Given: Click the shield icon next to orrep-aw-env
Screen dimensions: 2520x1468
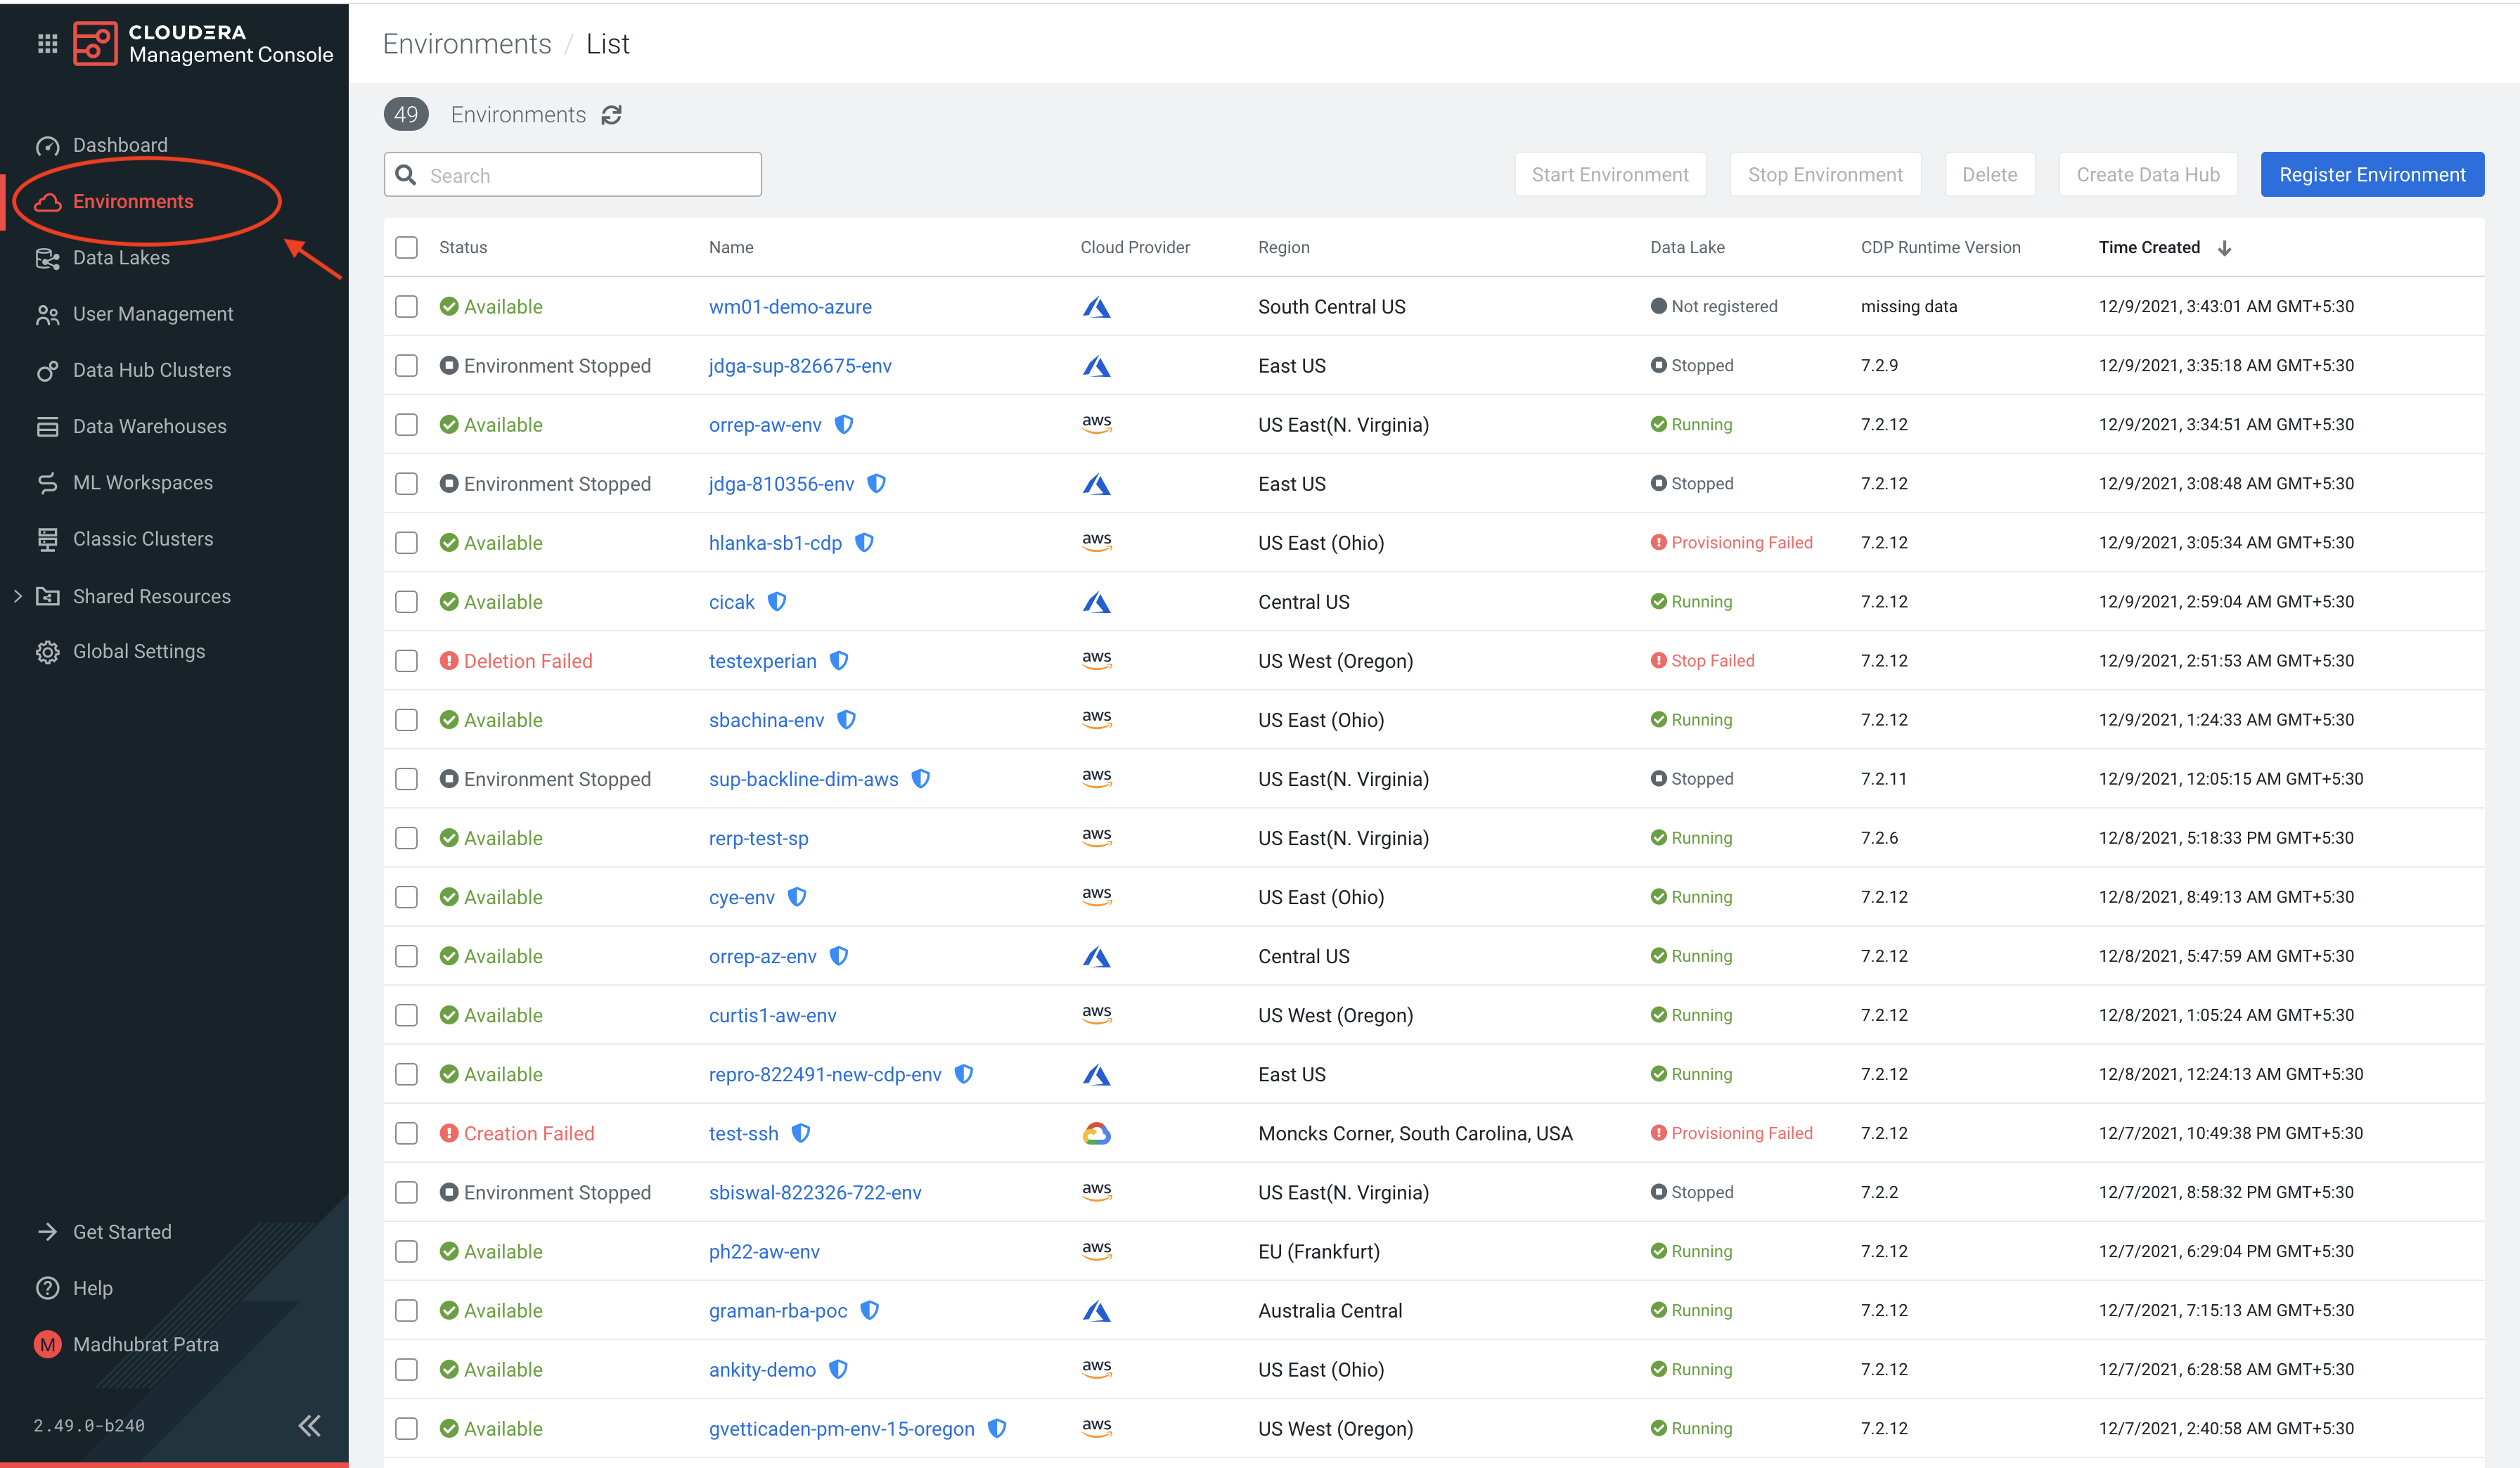Looking at the screenshot, I should click(844, 424).
